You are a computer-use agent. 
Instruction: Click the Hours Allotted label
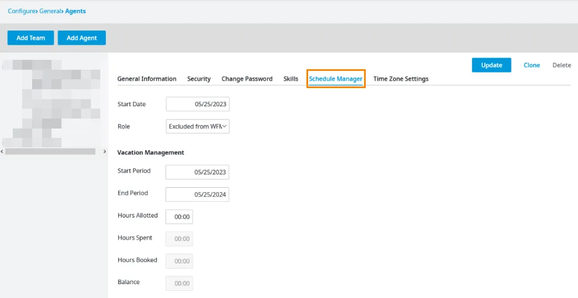tap(137, 215)
